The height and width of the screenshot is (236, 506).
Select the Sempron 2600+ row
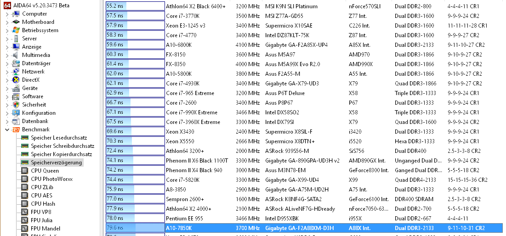[x=304, y=199]
